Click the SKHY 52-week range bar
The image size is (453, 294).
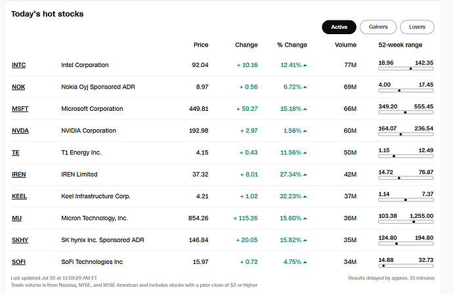click(x=406, y=243)
